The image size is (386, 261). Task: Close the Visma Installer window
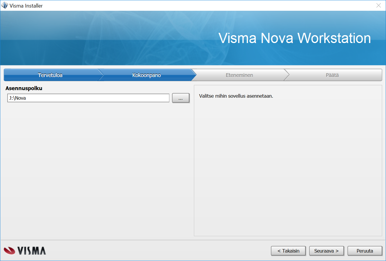378,6
